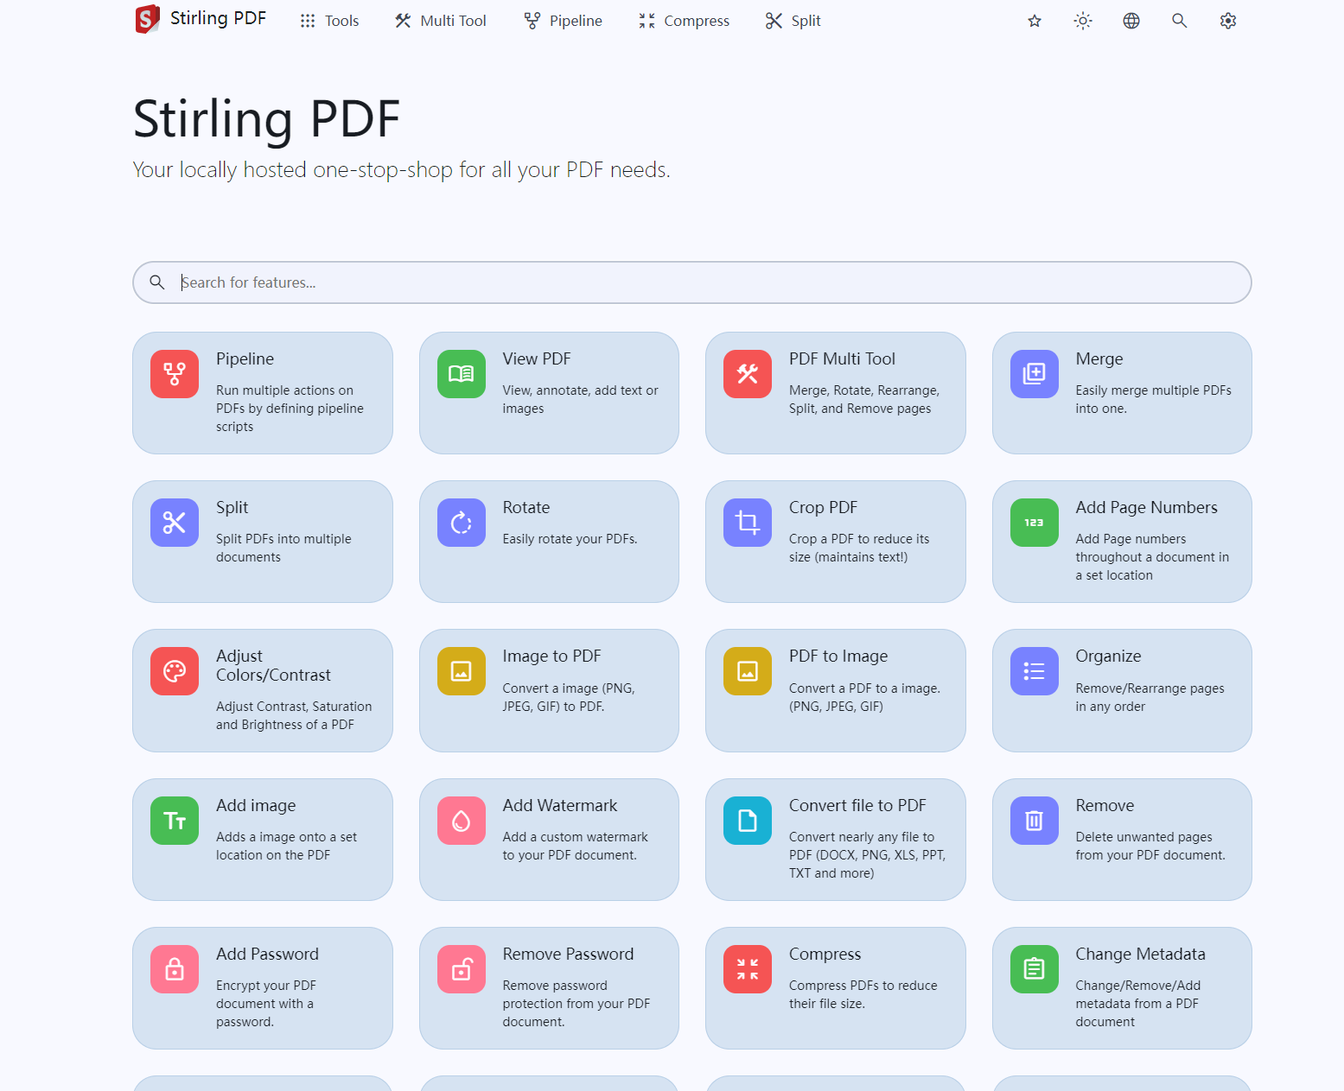
Task: Click 'Split PDFs into multiple documents' text
Action: click(x=283, y=548)
